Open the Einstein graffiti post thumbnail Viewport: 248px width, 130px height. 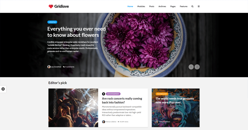[x=176, y=108]
